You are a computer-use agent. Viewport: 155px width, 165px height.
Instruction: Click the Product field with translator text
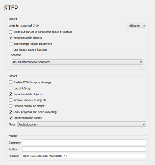[x=84, y=156]
